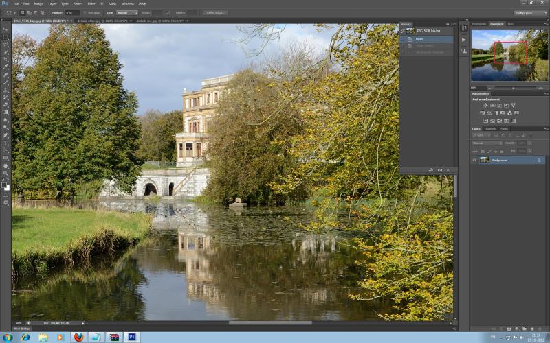The width and height of the screenshot is (550, 343).
Task: Select the Clone Stamp tool
Action: click(5, 90)
